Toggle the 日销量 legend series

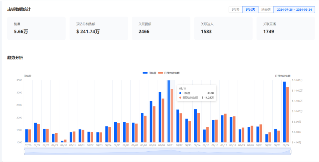point(149,73)
